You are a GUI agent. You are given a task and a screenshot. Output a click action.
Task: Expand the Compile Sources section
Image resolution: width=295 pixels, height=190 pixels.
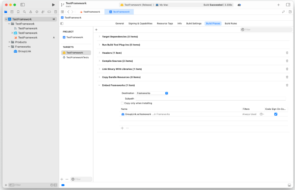click(x=99, y=61)
